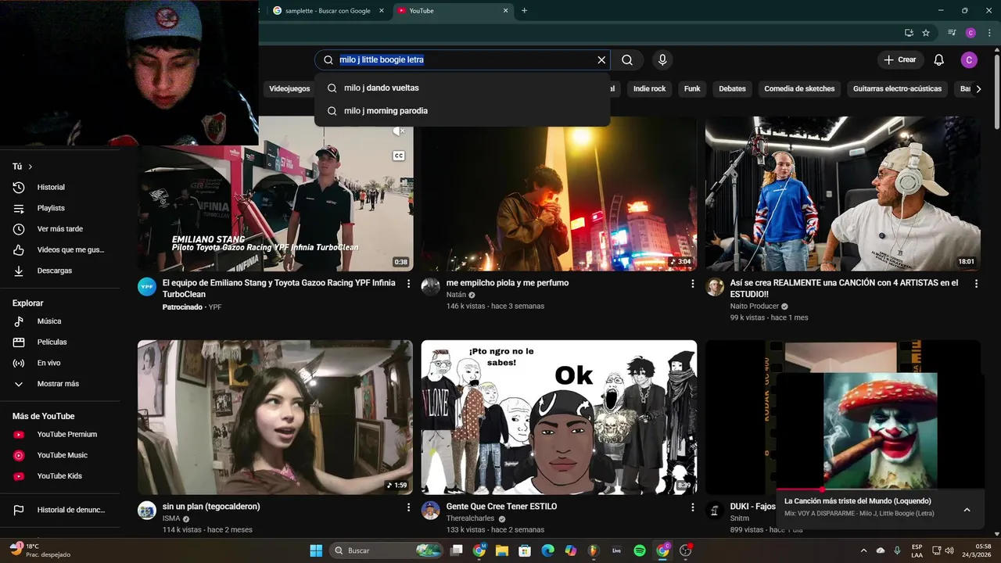Expand Mostrar más in sidebar
Image resolution: width=1001 pixels, height=563 pixels.
click(x=60, y=384)
